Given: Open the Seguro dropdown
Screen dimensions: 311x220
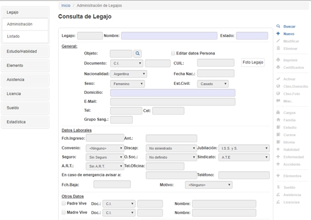Looking at the screenshot, I should pyautogui.click(x=105, y=157).
